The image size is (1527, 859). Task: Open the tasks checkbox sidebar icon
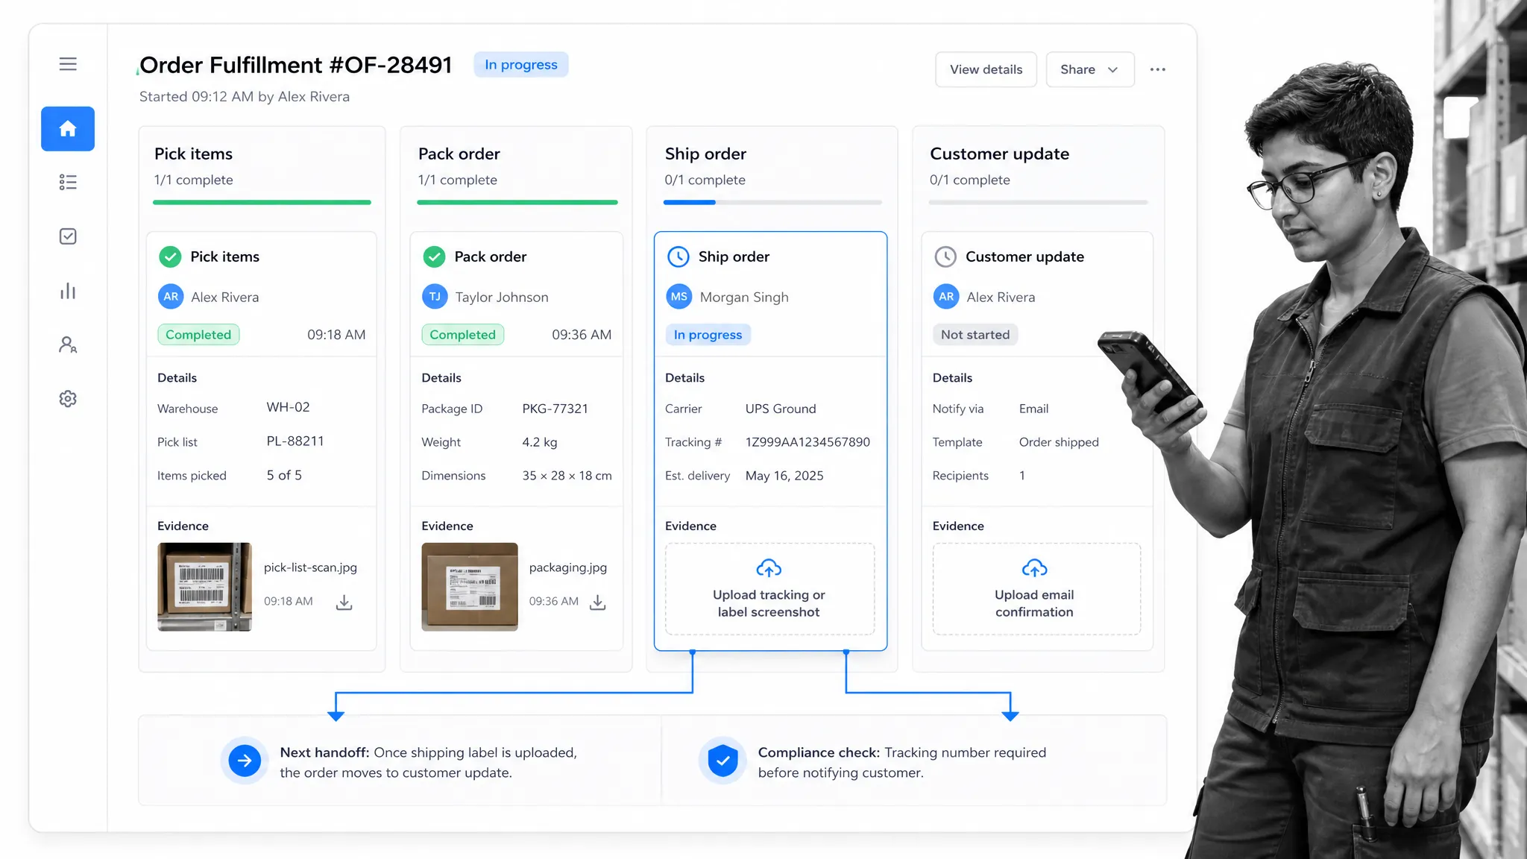point(68,236)
